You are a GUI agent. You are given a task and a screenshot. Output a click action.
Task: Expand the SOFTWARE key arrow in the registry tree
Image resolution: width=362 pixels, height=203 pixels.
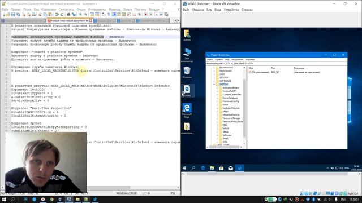[x=214, y=81]
